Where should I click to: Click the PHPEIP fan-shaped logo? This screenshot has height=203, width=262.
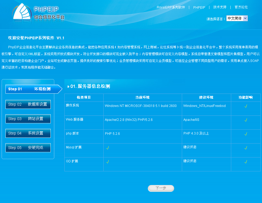coord(22,11)
